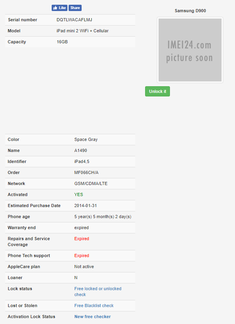Click the Loaner label

[x=15, y=278]
